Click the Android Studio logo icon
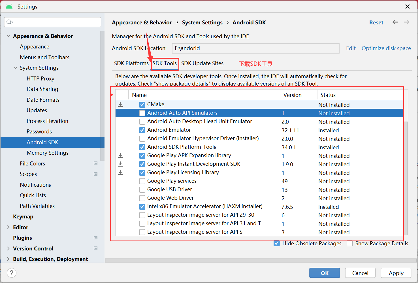 point(9,7)
